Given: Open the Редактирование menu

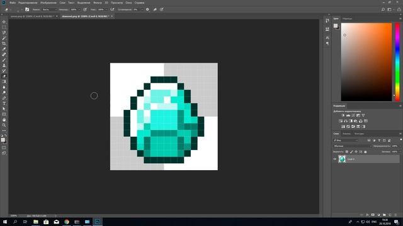Looking at the screenshot, I should [28, 3].
